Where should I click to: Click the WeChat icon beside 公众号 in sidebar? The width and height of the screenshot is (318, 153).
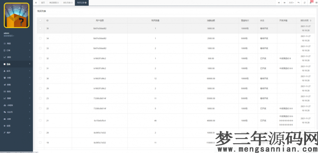[x=5, y=112]
